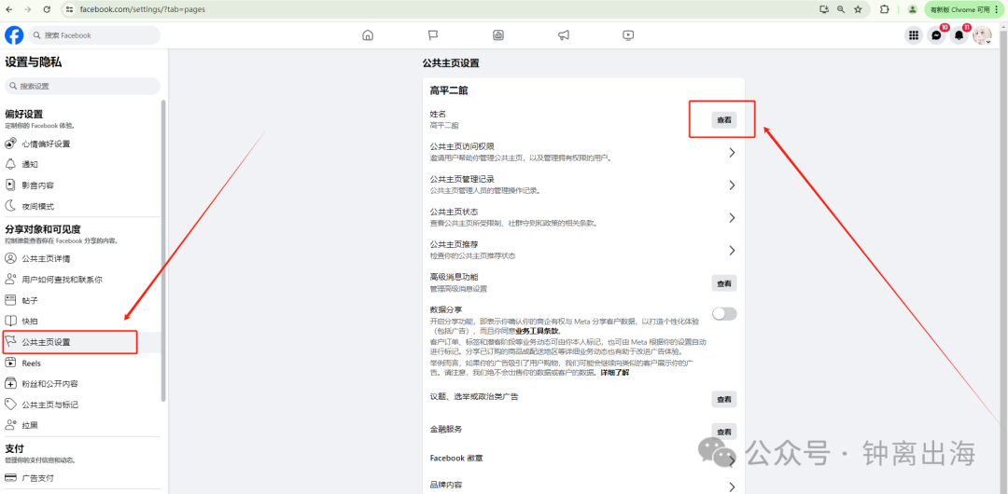
Task: Click the 搜索设置 settings search field
Action: tap(82, 86)
